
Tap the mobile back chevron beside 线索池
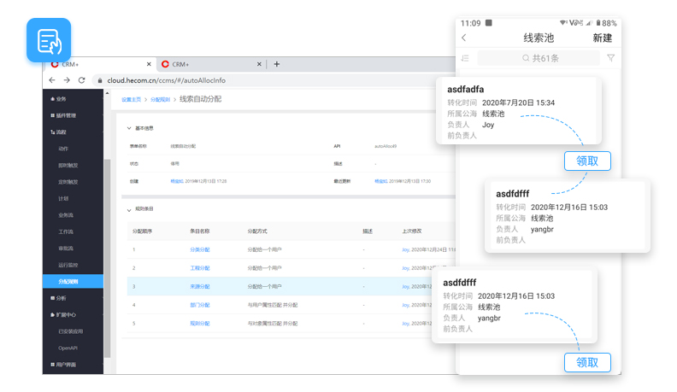point(464,38)
